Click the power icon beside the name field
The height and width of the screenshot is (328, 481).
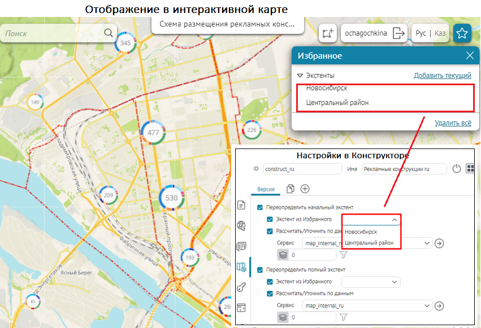pyautogui.click(x=457, y=169)
